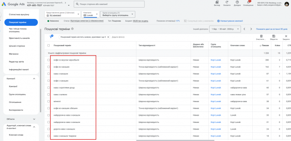Click the user profile avatar

coord(287,4)
